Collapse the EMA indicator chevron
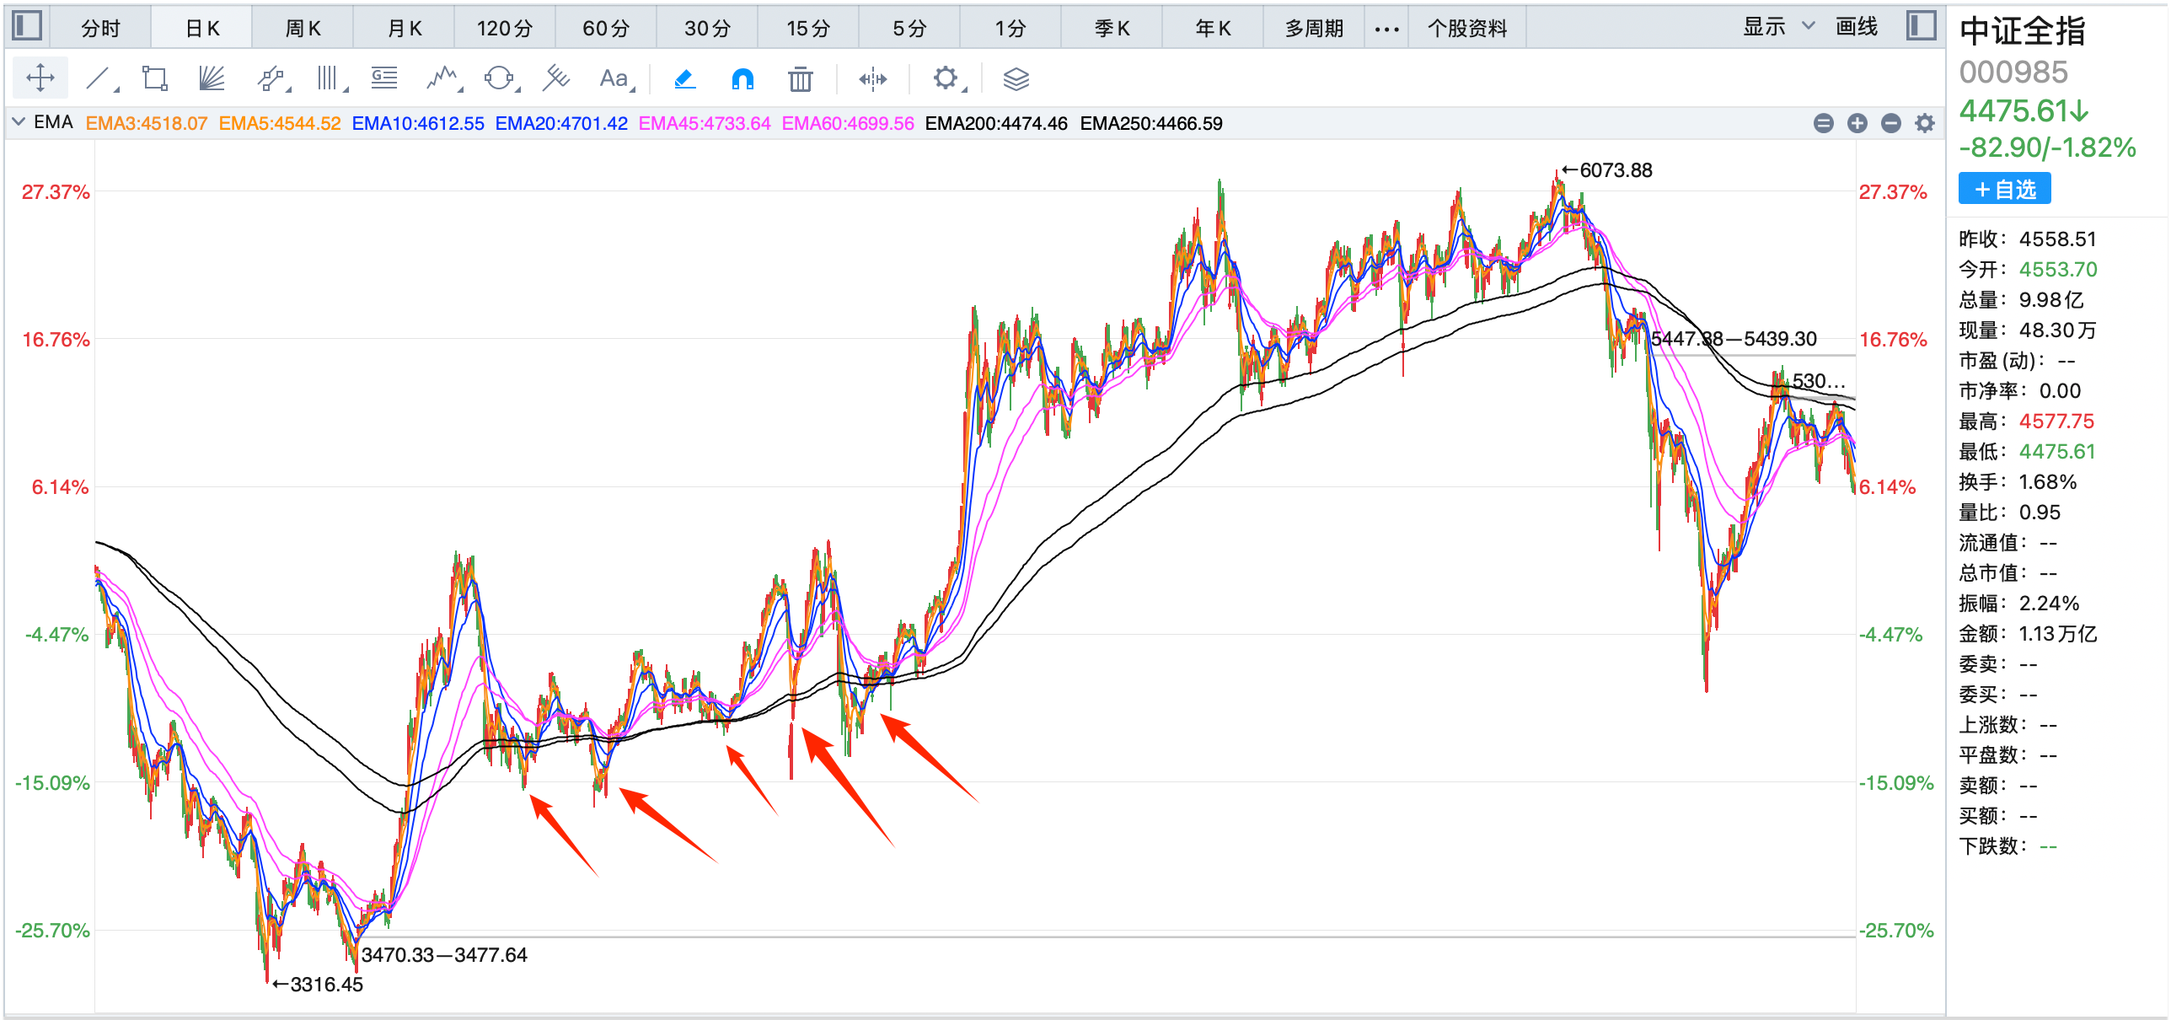 (19, 122)
